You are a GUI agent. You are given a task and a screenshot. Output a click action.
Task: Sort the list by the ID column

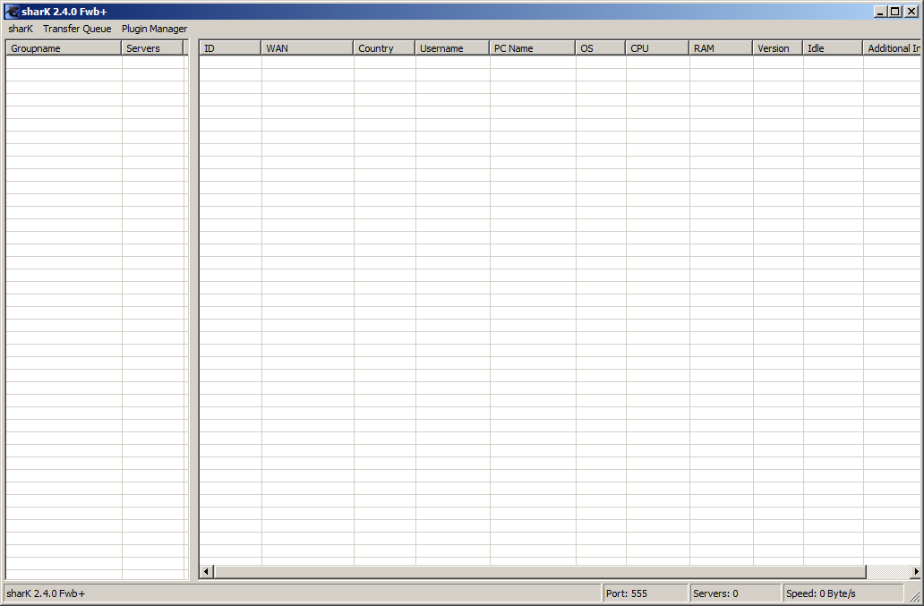point(230,48)
